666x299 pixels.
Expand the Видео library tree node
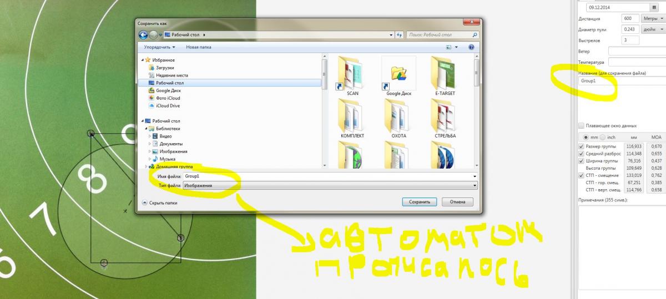[x=150, y=136]
